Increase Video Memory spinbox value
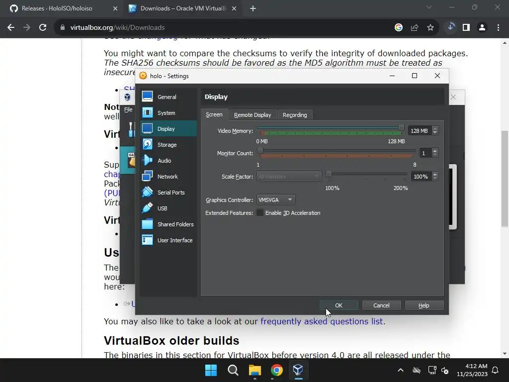Screen dimensions: 509x382 (x=435, y=129)
